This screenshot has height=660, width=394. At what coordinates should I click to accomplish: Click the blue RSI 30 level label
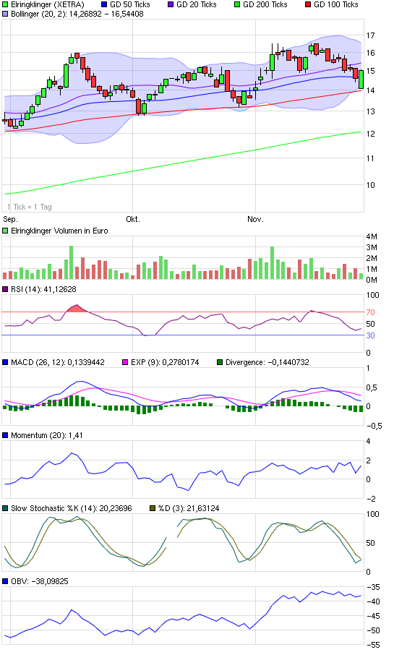(370, 335)
